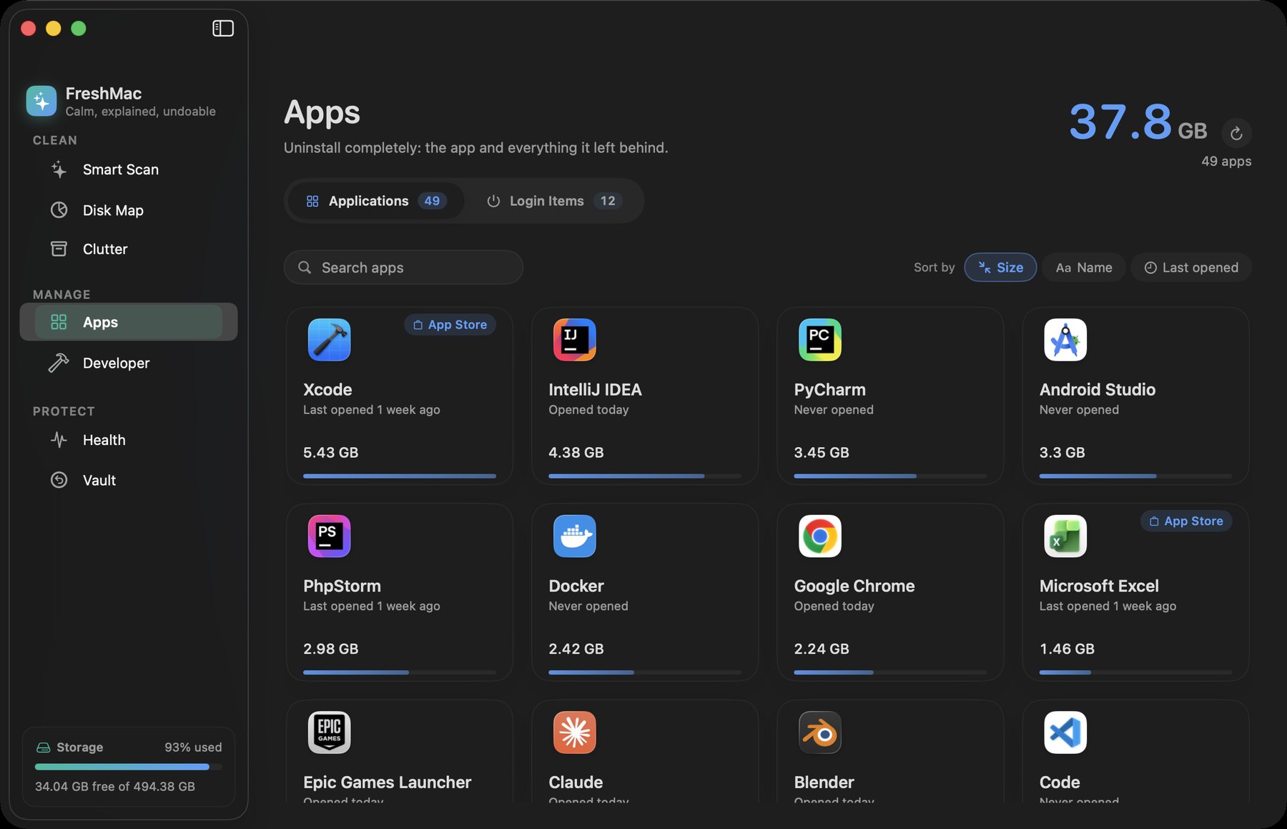Click the Xcode size bar
1287x829 pixels.
pyautogui.click(x=400, y=476)
